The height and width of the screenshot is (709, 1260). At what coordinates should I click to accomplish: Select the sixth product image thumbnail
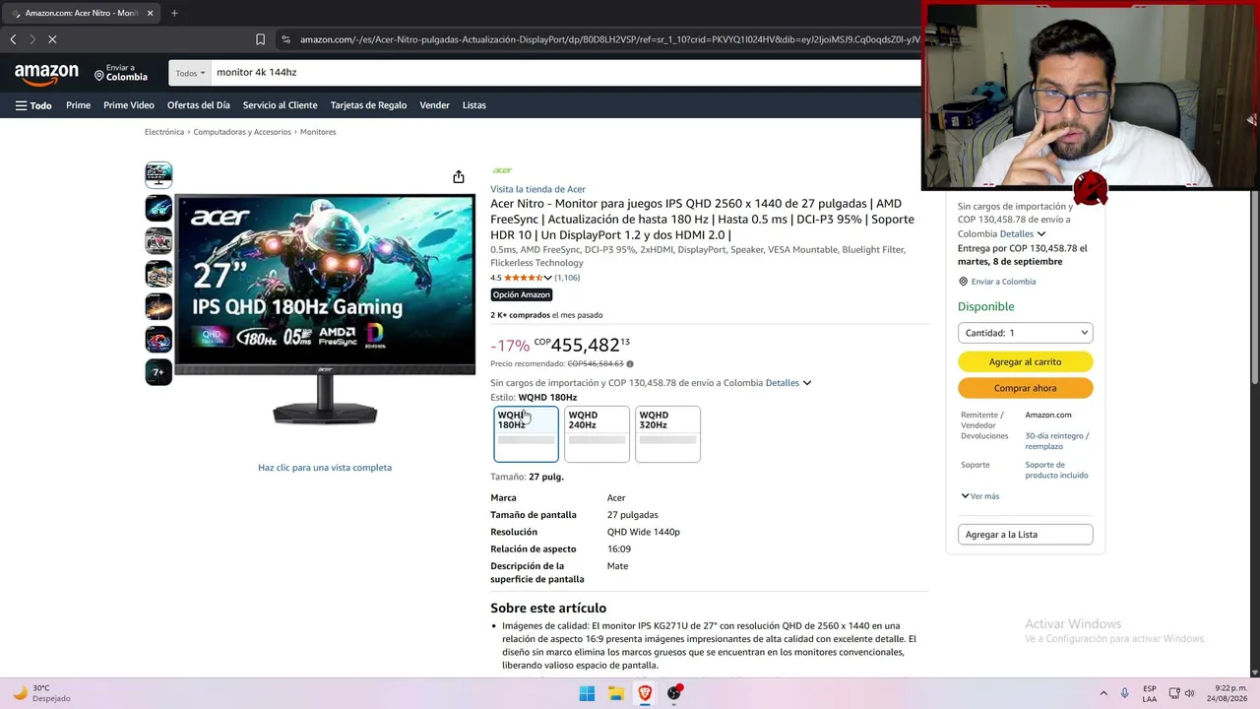[158, 339]
